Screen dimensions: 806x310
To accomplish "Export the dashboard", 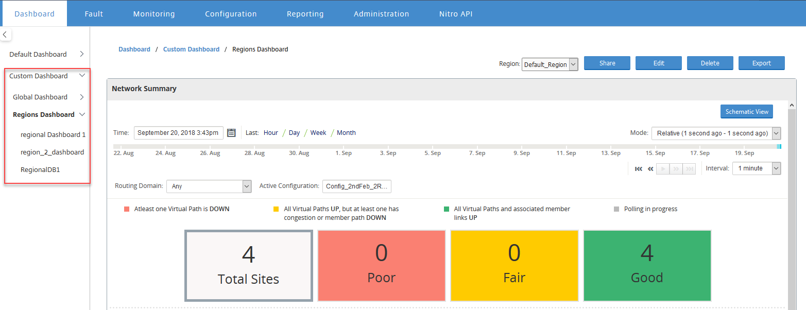I will (x=762, y=63).
